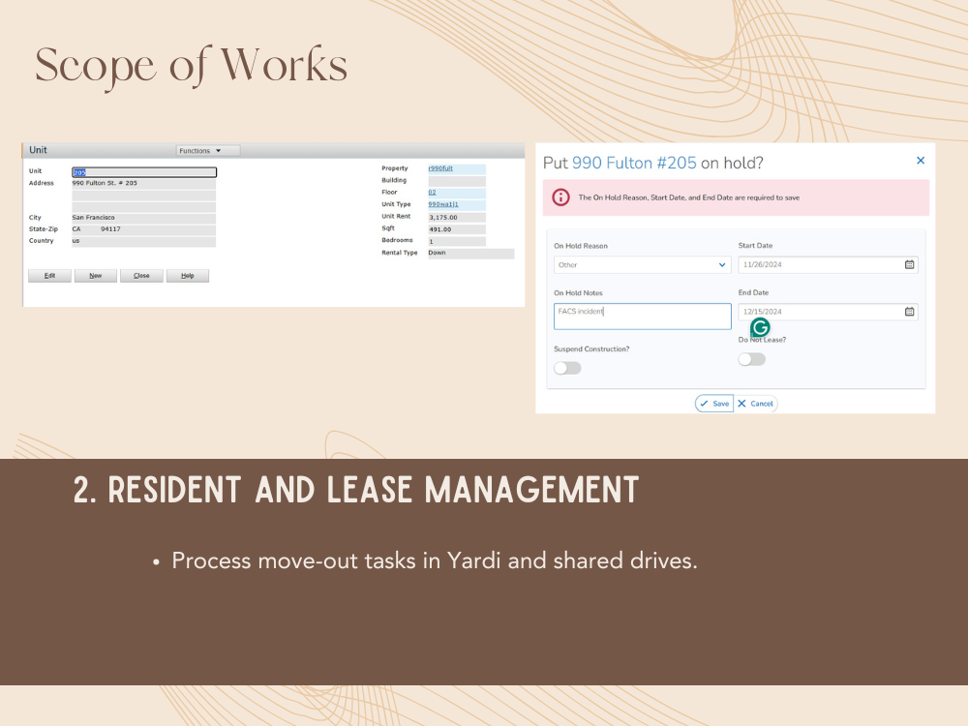Click the Cancel button in dialog

[756, 403]
